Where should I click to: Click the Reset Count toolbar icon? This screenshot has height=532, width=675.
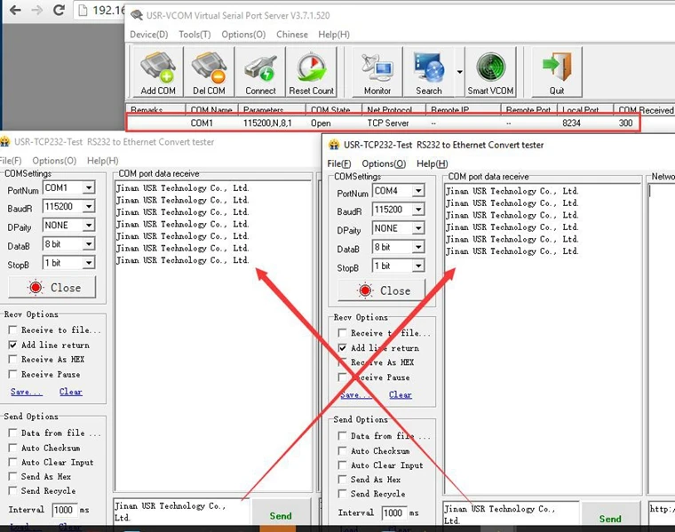(x=311, y=72)
